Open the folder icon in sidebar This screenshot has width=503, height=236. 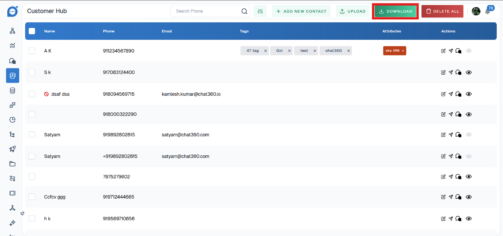(x=12, y=164)
